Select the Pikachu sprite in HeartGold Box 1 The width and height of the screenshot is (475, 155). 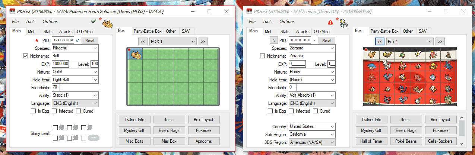coord(136,55)
